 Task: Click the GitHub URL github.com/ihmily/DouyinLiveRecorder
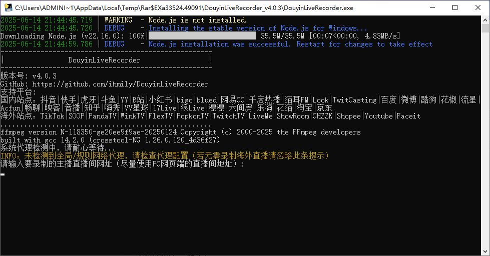(120, 84)
